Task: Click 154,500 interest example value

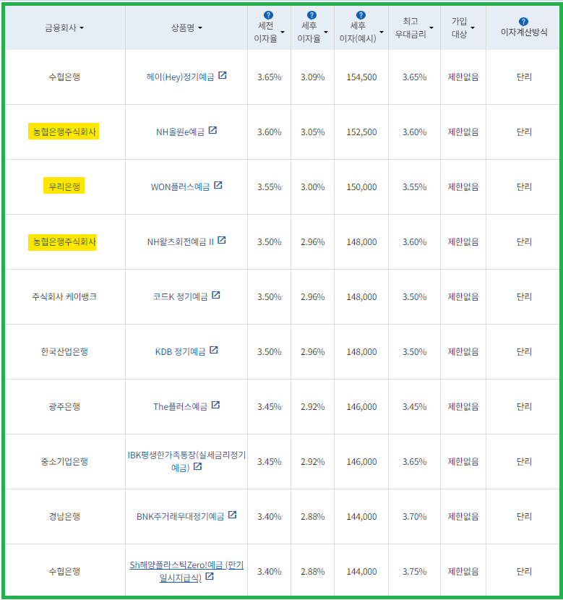Action: click(361, 77)
